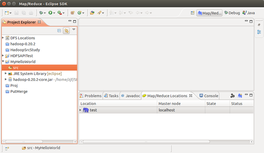The width and height of the screenshot is (264, 153).
Task: Click the New Java Class icon
Action: 80,13
